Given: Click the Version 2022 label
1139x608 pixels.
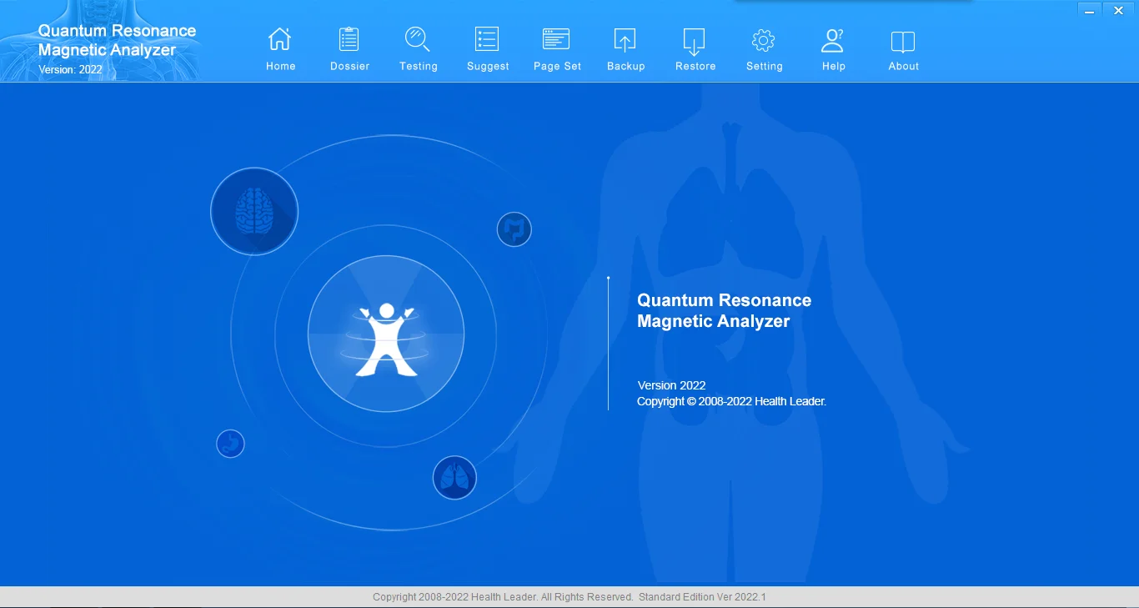Looking at the screenshot, I should (x=671, y=385).
